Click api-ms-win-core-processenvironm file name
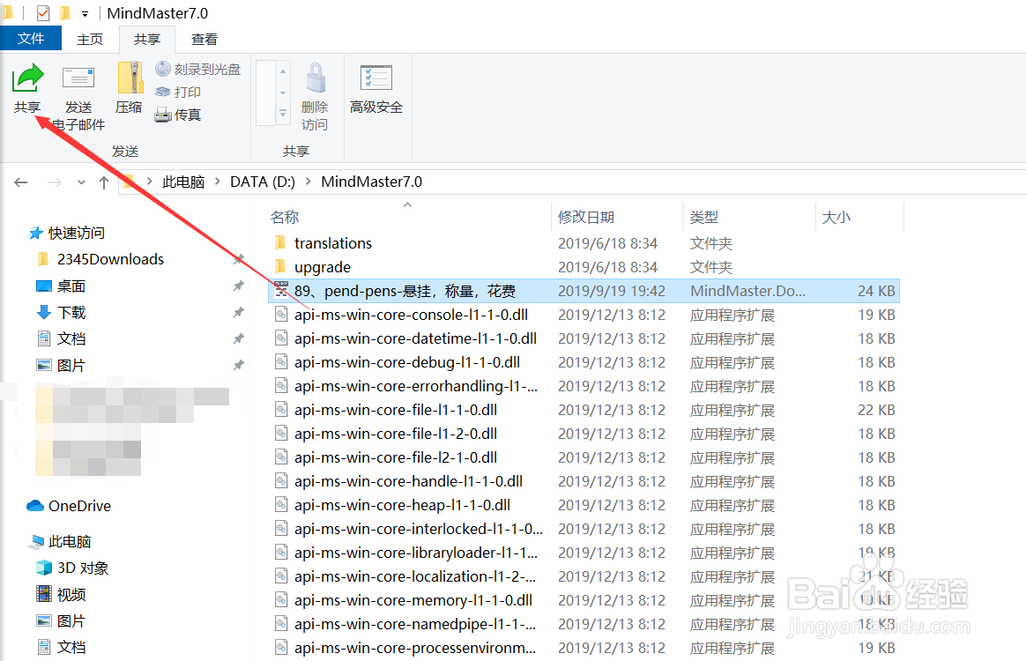The image size is (1026, 661). [415, 648]
